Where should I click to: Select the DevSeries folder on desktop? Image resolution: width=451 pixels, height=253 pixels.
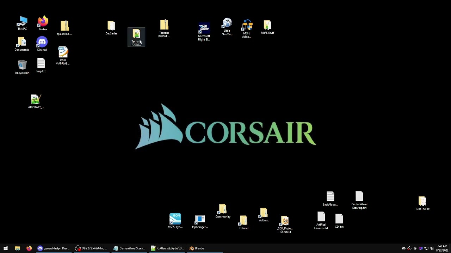pyautogui.click(x=111, y=28)
